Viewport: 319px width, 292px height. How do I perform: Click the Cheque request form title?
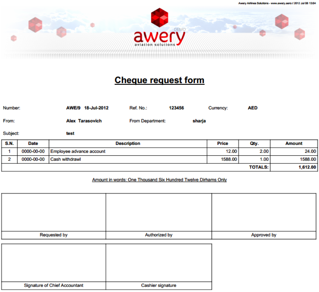pos(159,80)
